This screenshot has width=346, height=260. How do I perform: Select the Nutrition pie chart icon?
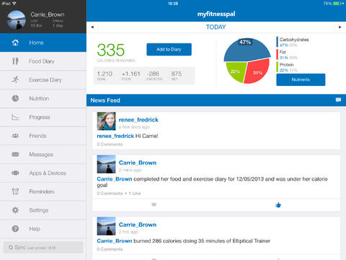pyautogui.click(x=15, y=98)
